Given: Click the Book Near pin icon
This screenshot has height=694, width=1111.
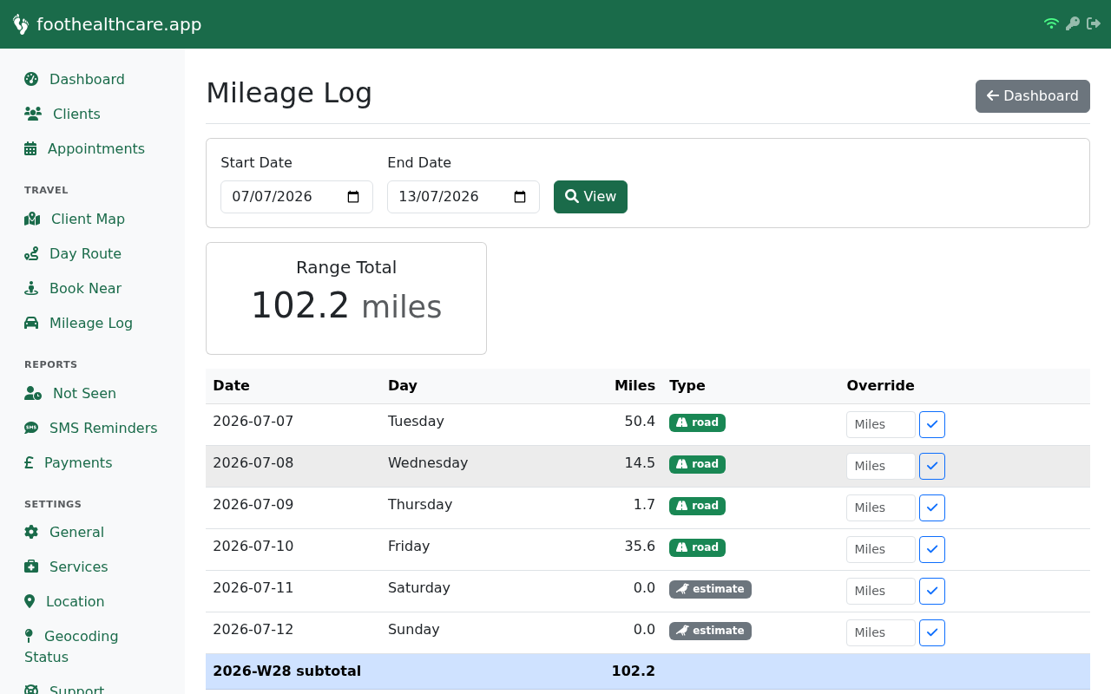Looking at the screenshot, I should pos(31,288).
